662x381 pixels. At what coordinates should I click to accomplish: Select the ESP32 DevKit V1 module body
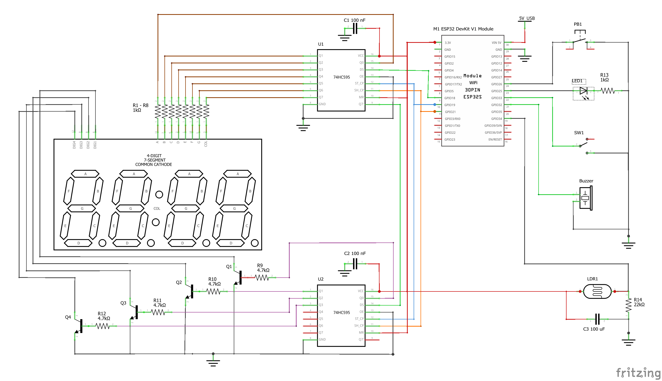[x=473, y=91]
